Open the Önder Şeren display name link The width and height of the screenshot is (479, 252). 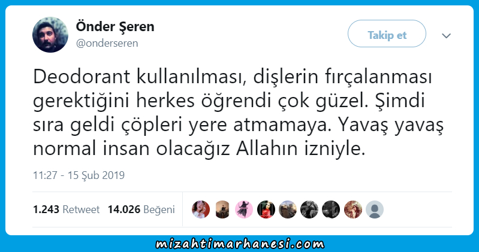[x=115, y=26]
